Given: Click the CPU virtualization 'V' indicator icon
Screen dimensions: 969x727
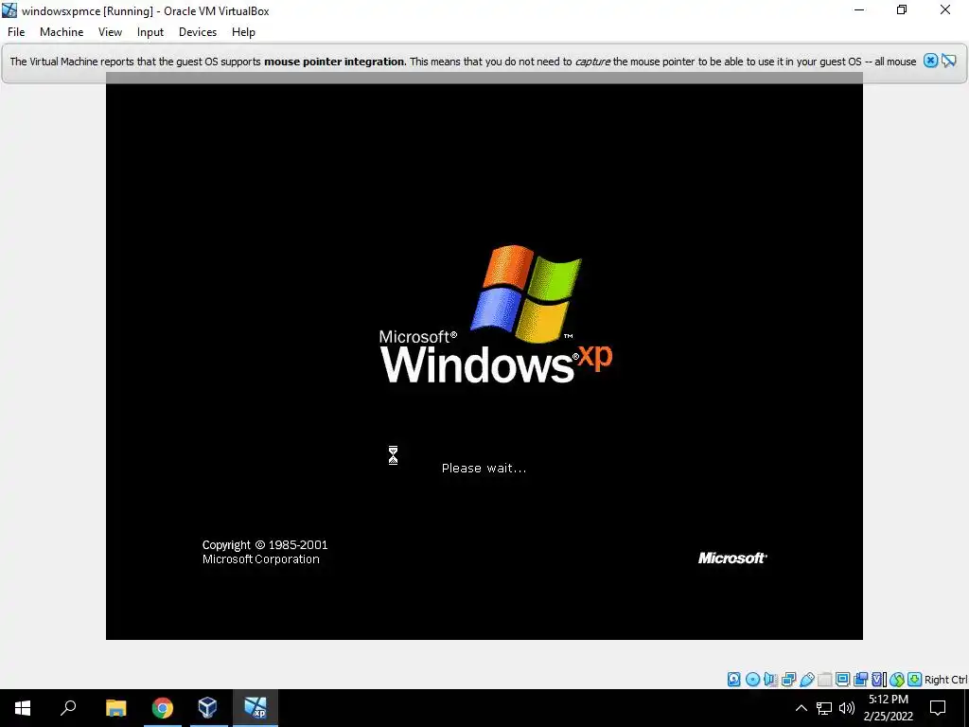Looking at the screenshot, I should [878, 680].
